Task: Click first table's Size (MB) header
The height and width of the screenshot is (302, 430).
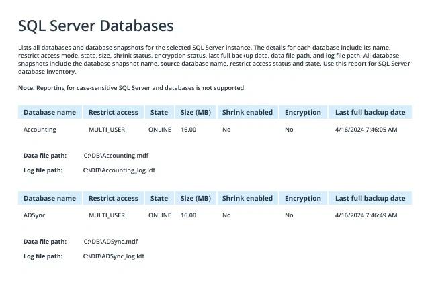Action: [x=196, y=112]
